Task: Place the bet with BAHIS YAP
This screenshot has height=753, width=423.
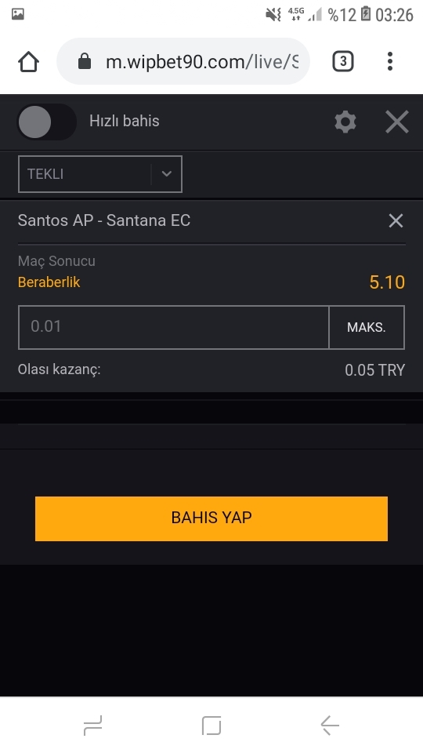Action: click(x=211, y=518)
